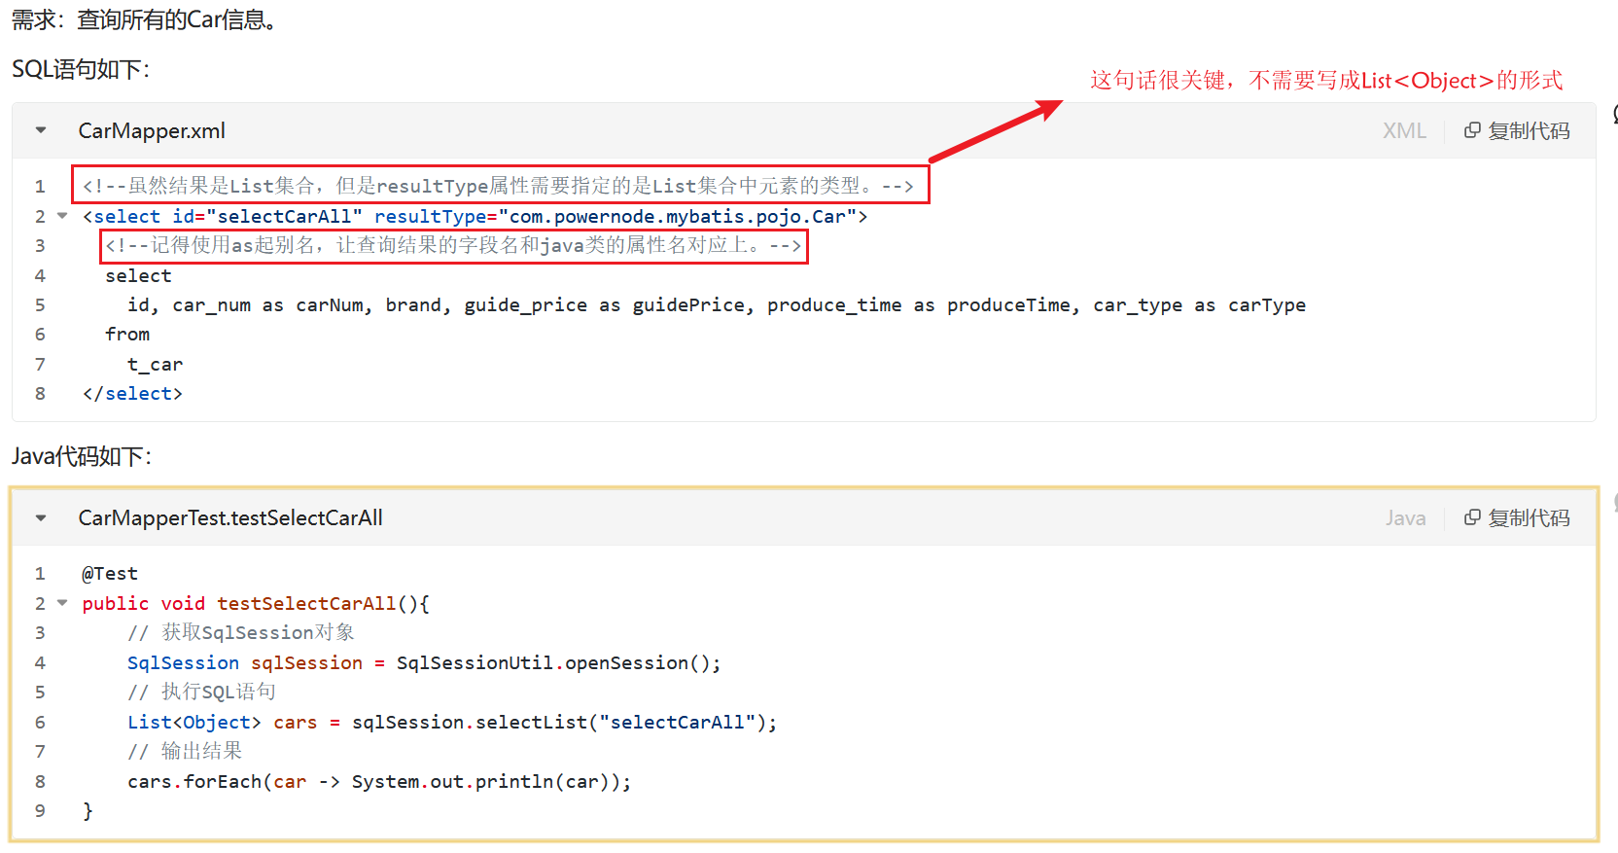Click the CarMapper.xml block title

[152, 130]
